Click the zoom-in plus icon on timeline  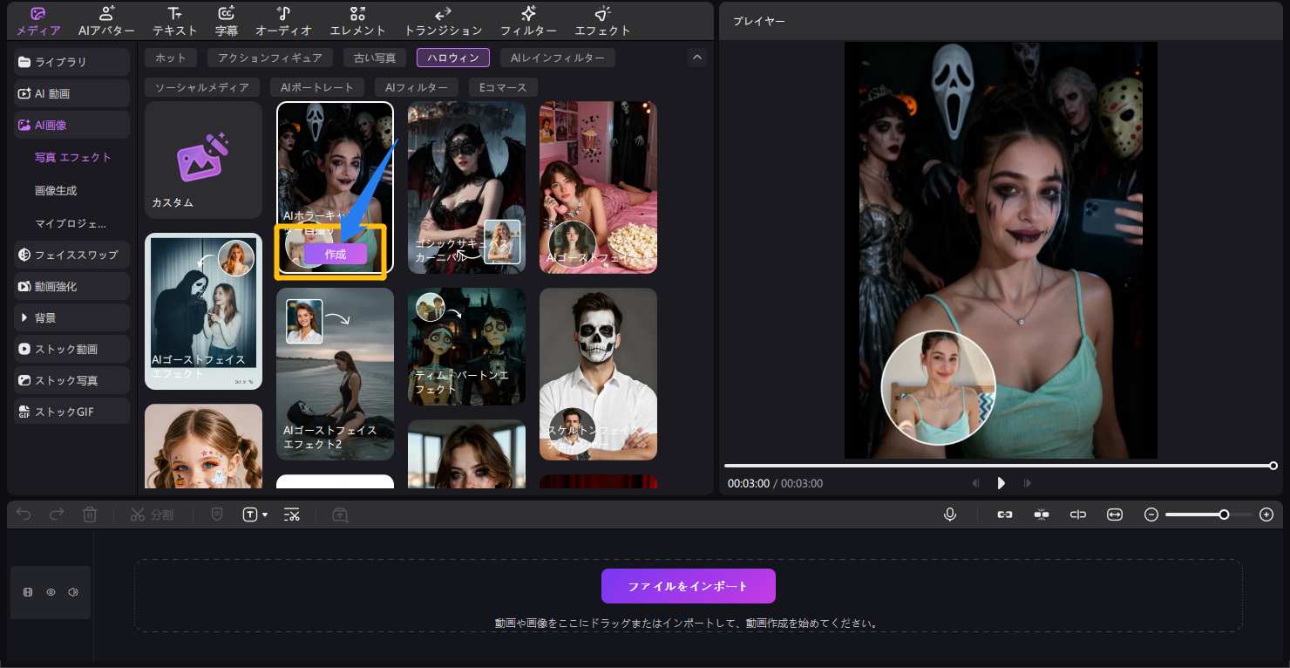pyautogui.click(x=1266, y=515)
